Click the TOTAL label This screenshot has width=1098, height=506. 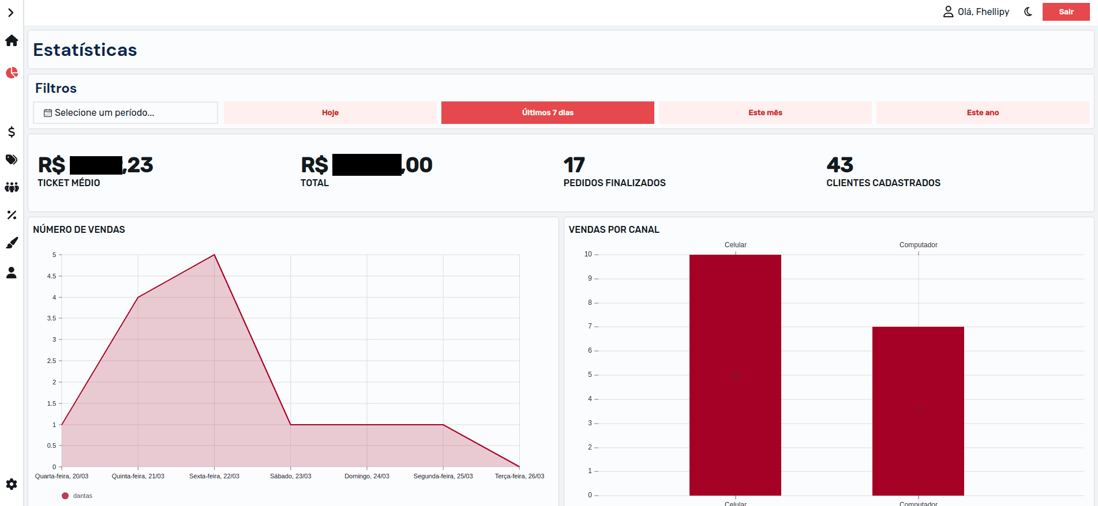(x=314, y=183)
